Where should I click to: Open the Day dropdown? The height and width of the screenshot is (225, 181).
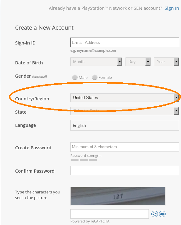138,62
